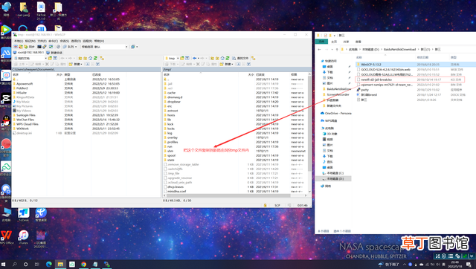476x269 pixels.
Task: Open the Explorer quick access toolbar dropdown arrow
Action: 335,36
